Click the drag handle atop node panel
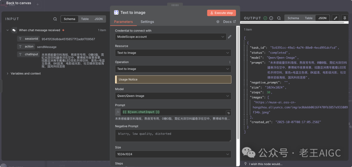Image resolution: width=352 pixels, height=167 pixels. tap(175, 5)
